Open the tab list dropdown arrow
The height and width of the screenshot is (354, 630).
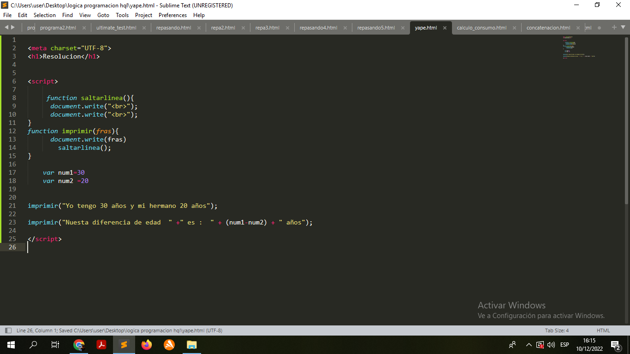623,27
